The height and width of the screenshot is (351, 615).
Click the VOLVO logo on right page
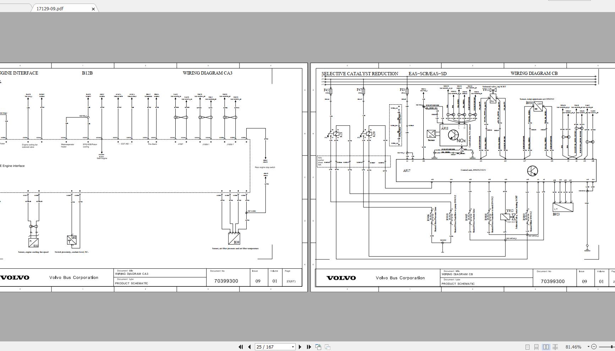click(341, 278)
